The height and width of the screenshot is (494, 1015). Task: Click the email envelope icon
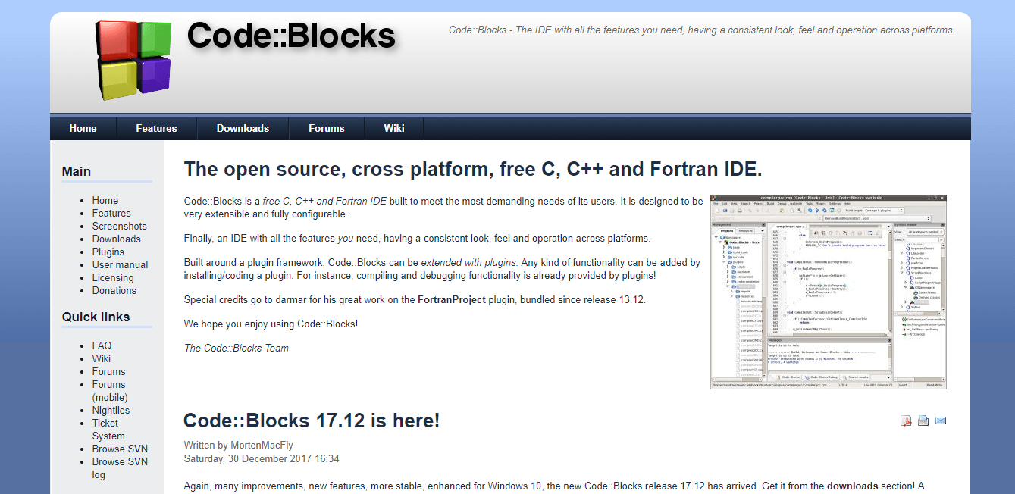(941, 421)
